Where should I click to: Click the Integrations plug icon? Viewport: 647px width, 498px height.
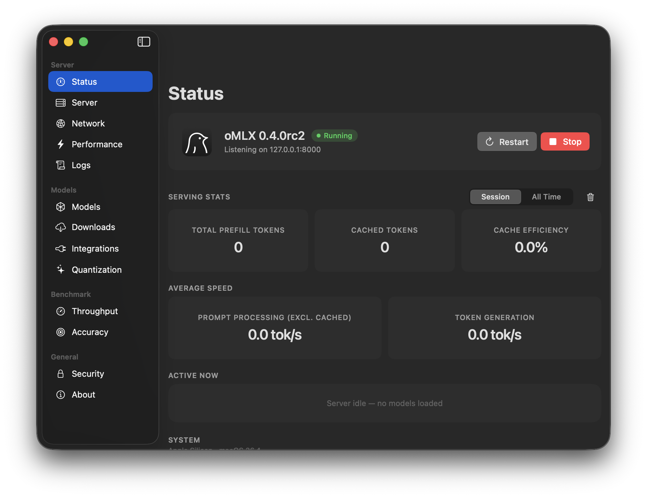[61, 249]
